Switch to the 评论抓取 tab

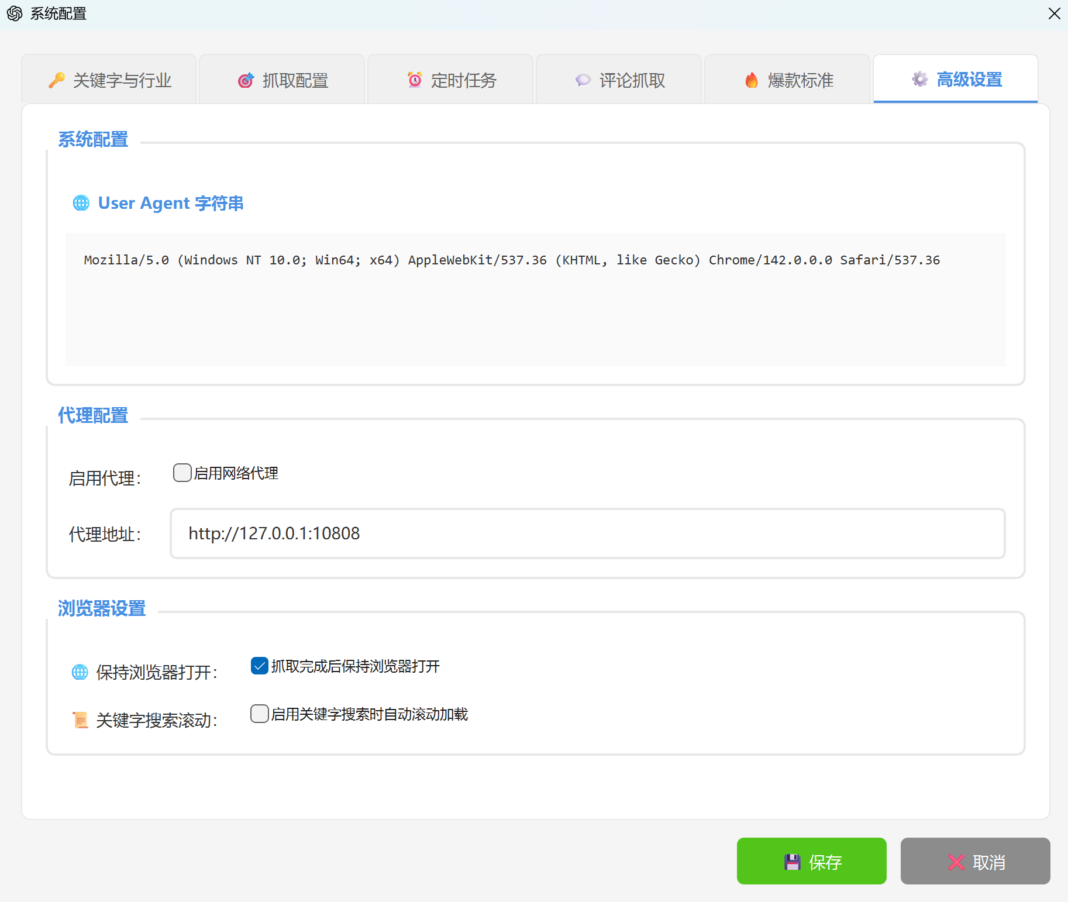(619, 80)
